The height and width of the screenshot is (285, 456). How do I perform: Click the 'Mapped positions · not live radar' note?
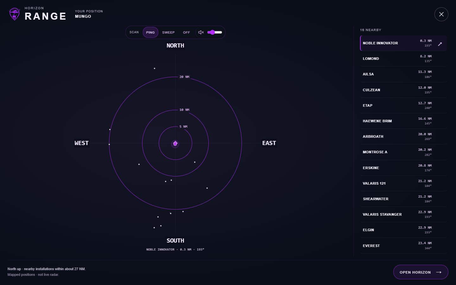pos(33,275)
